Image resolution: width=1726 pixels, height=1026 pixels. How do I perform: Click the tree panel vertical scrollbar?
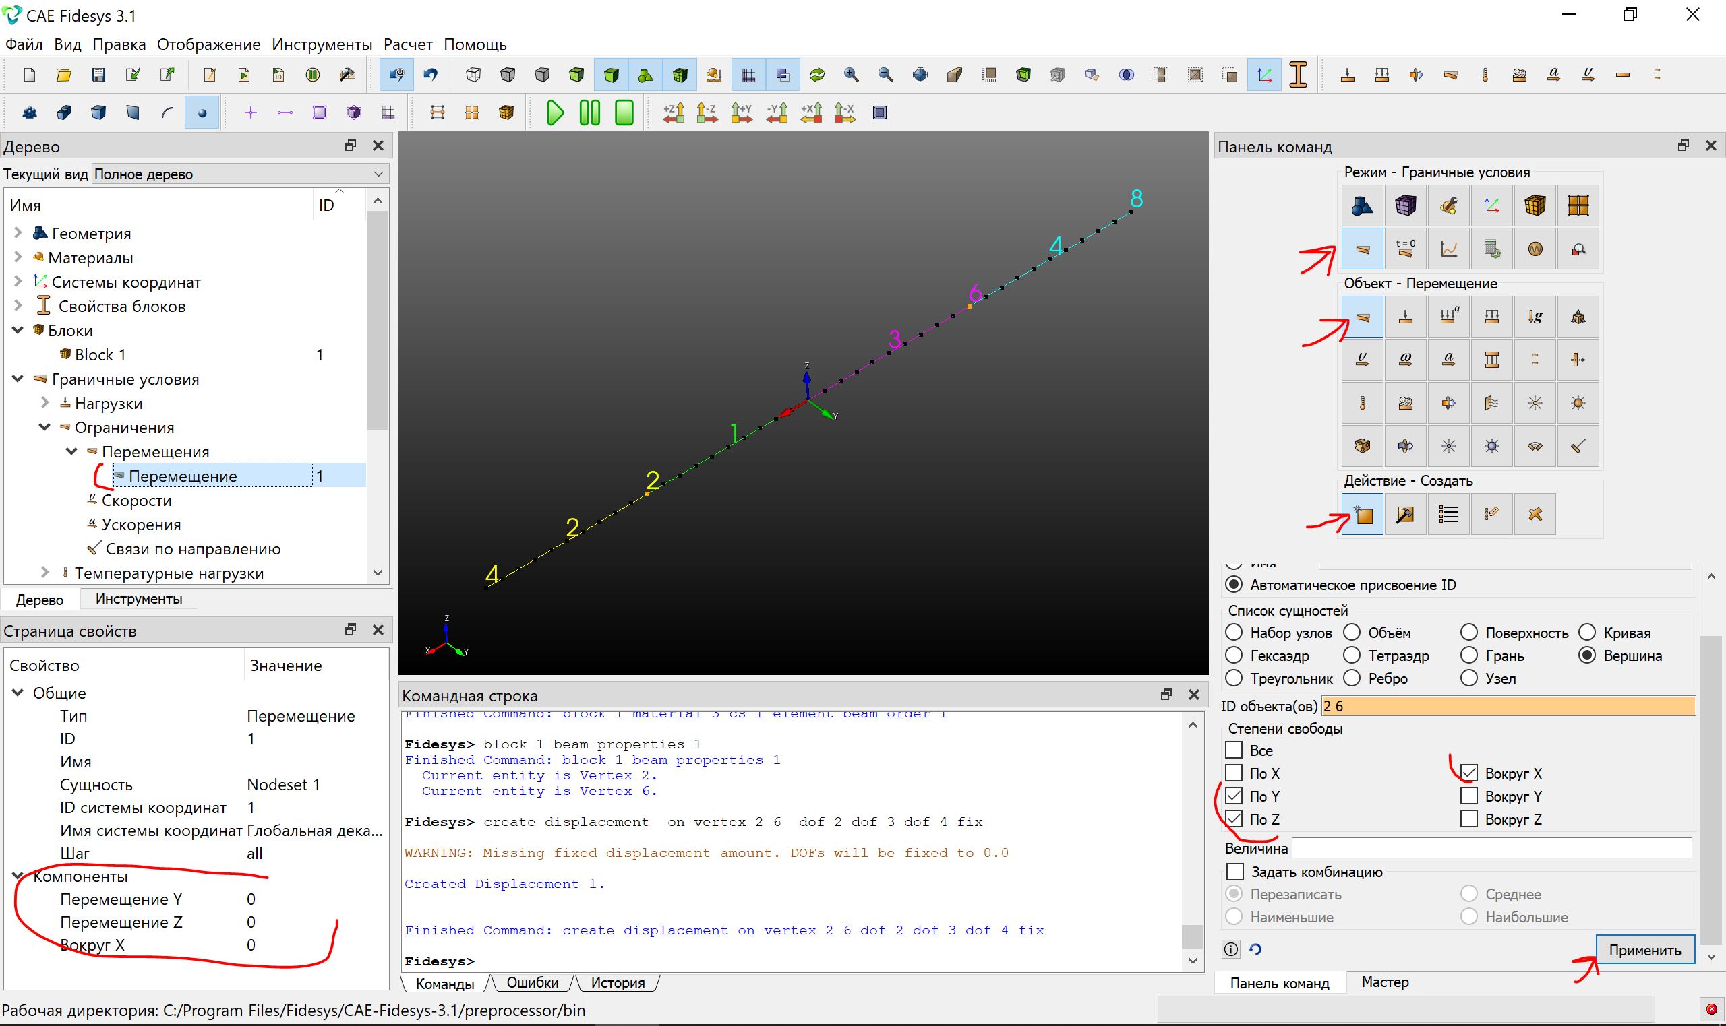(x=377, y=320)
